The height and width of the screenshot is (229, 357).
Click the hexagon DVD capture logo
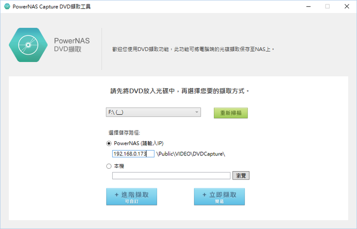[x=28, y=45]
